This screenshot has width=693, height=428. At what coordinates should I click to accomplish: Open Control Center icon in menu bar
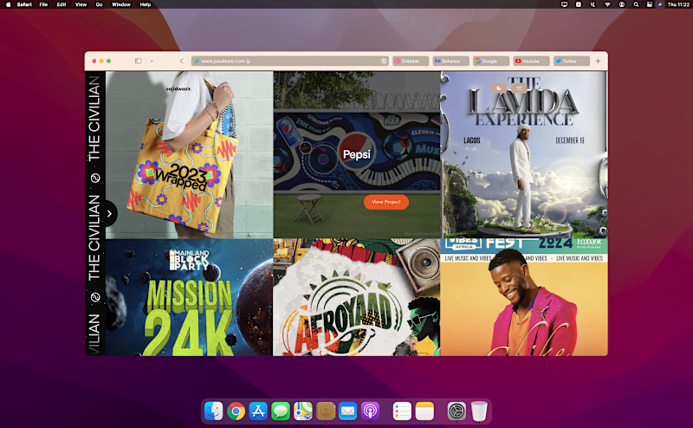coord(650,4)
